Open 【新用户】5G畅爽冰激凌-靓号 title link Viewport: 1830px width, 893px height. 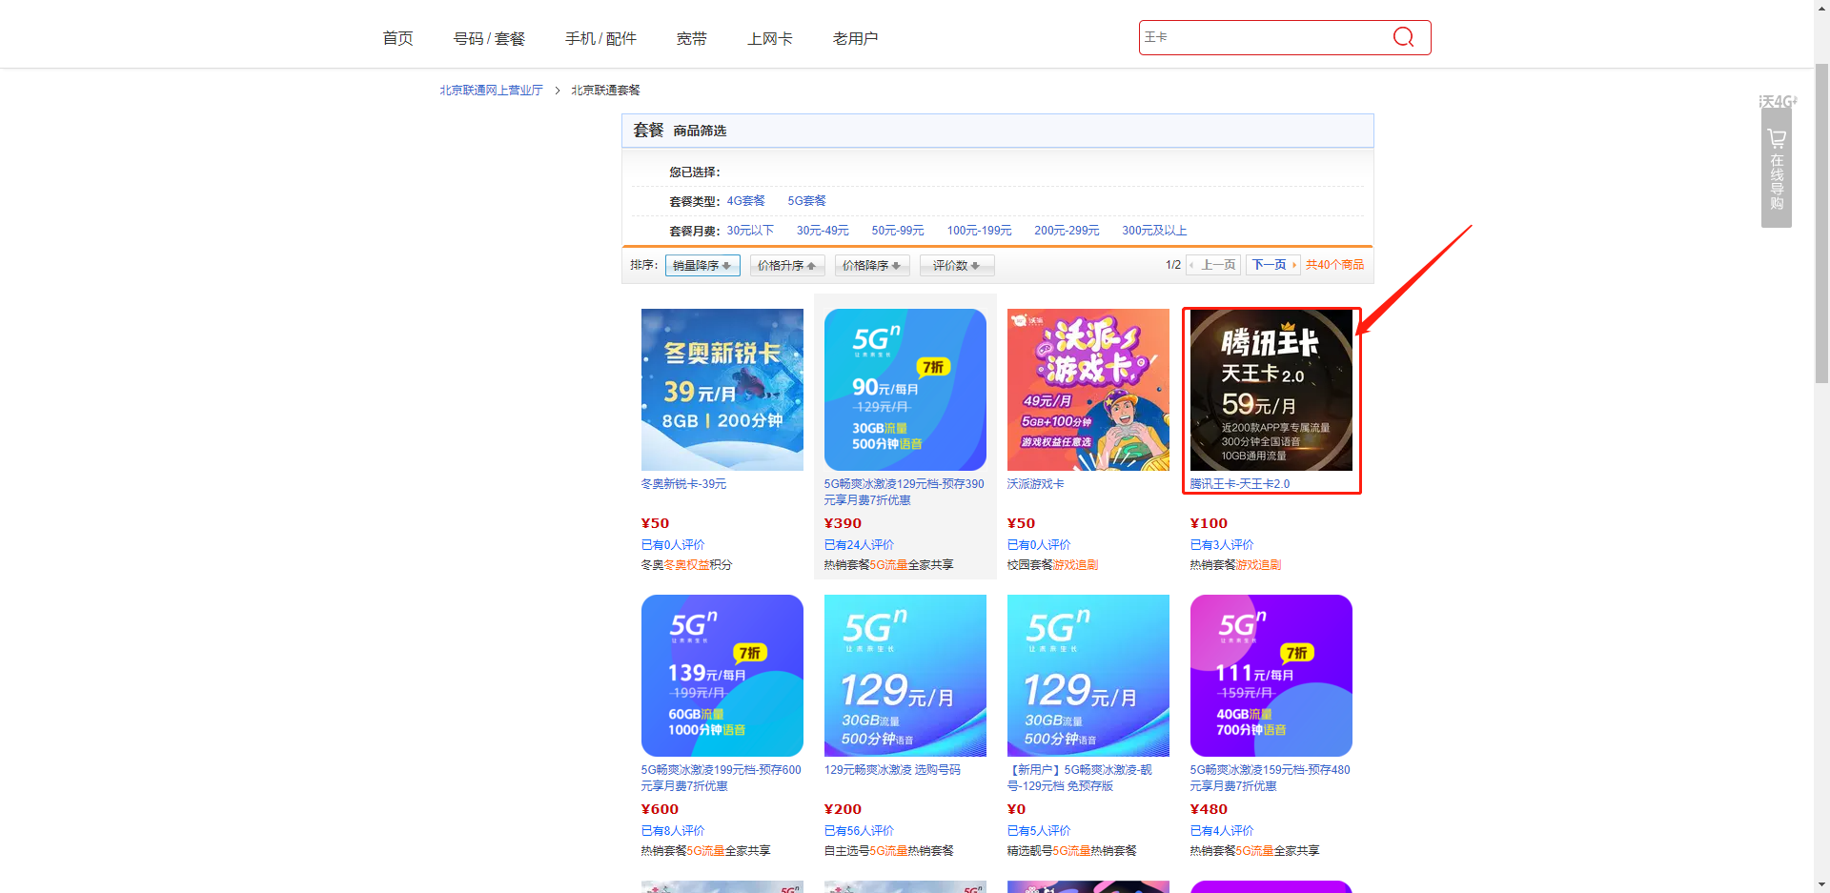1080,778
